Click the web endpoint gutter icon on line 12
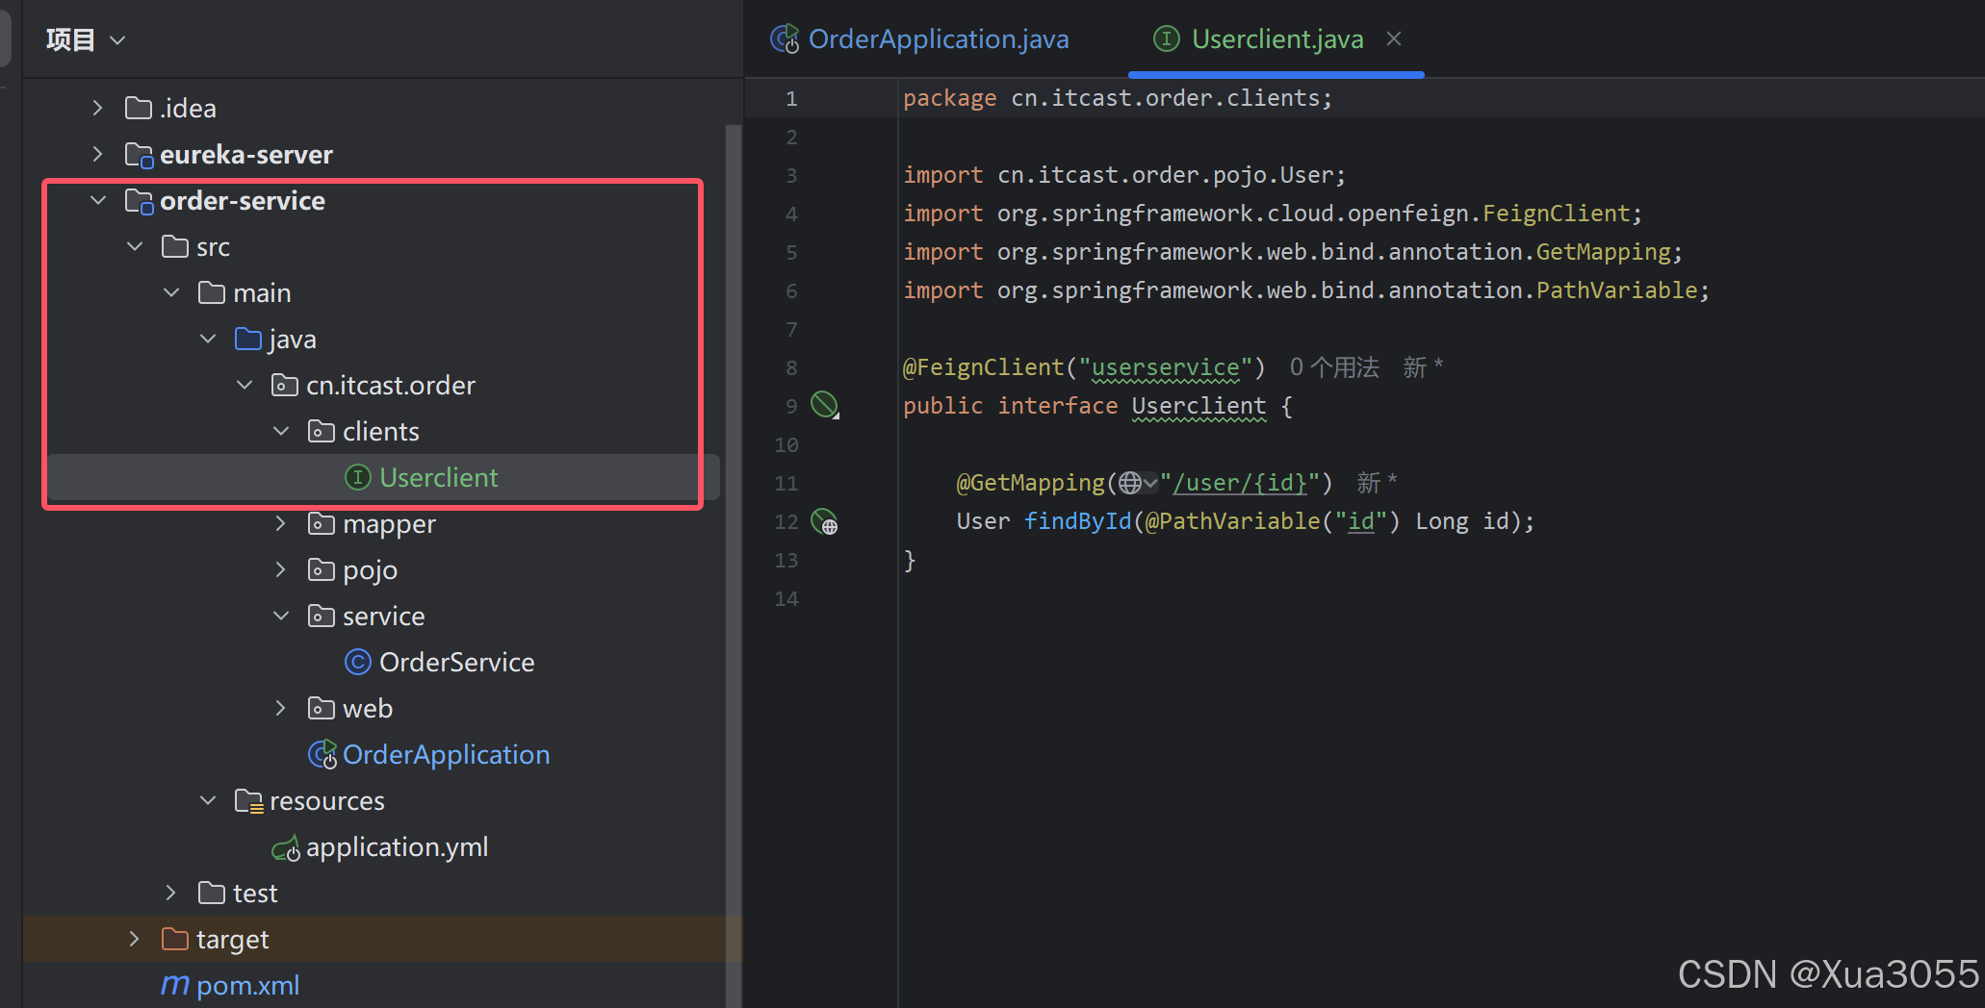This screenshot has height=1008, width=1985. pyautogui.click(x=824, y=521)
